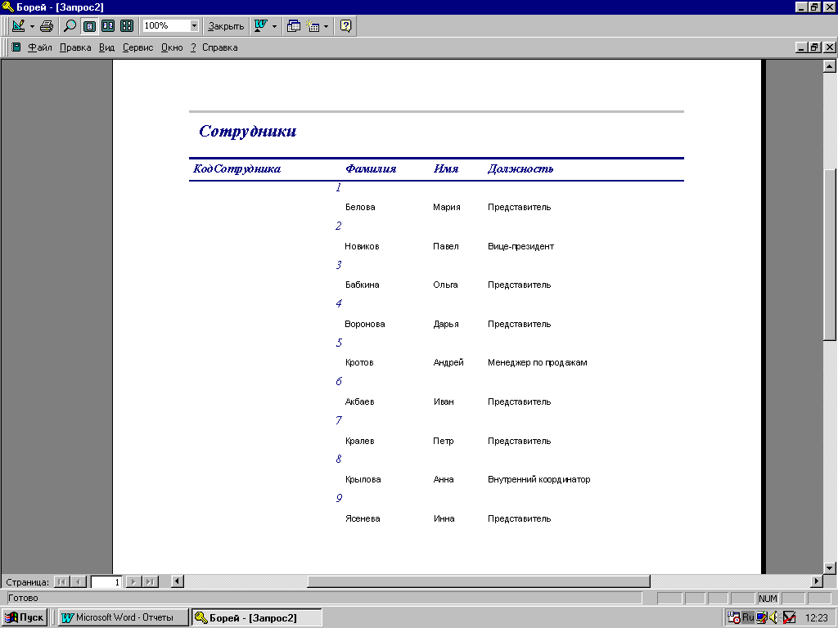Click horizontal scrollbar right arrow
The width and height of the screenshot is (838, 628).
(817, 581)
